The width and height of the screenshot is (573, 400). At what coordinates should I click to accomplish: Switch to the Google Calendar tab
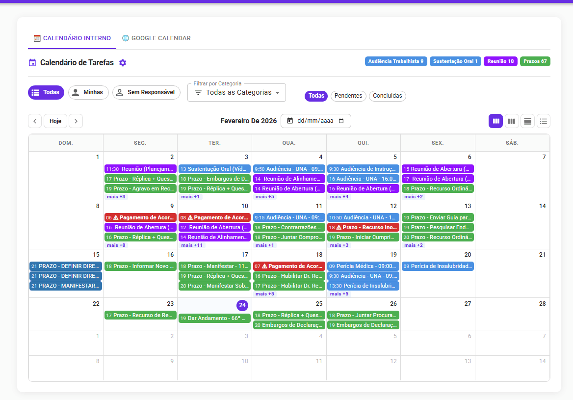pyautogui.click(x=156, y=38)
